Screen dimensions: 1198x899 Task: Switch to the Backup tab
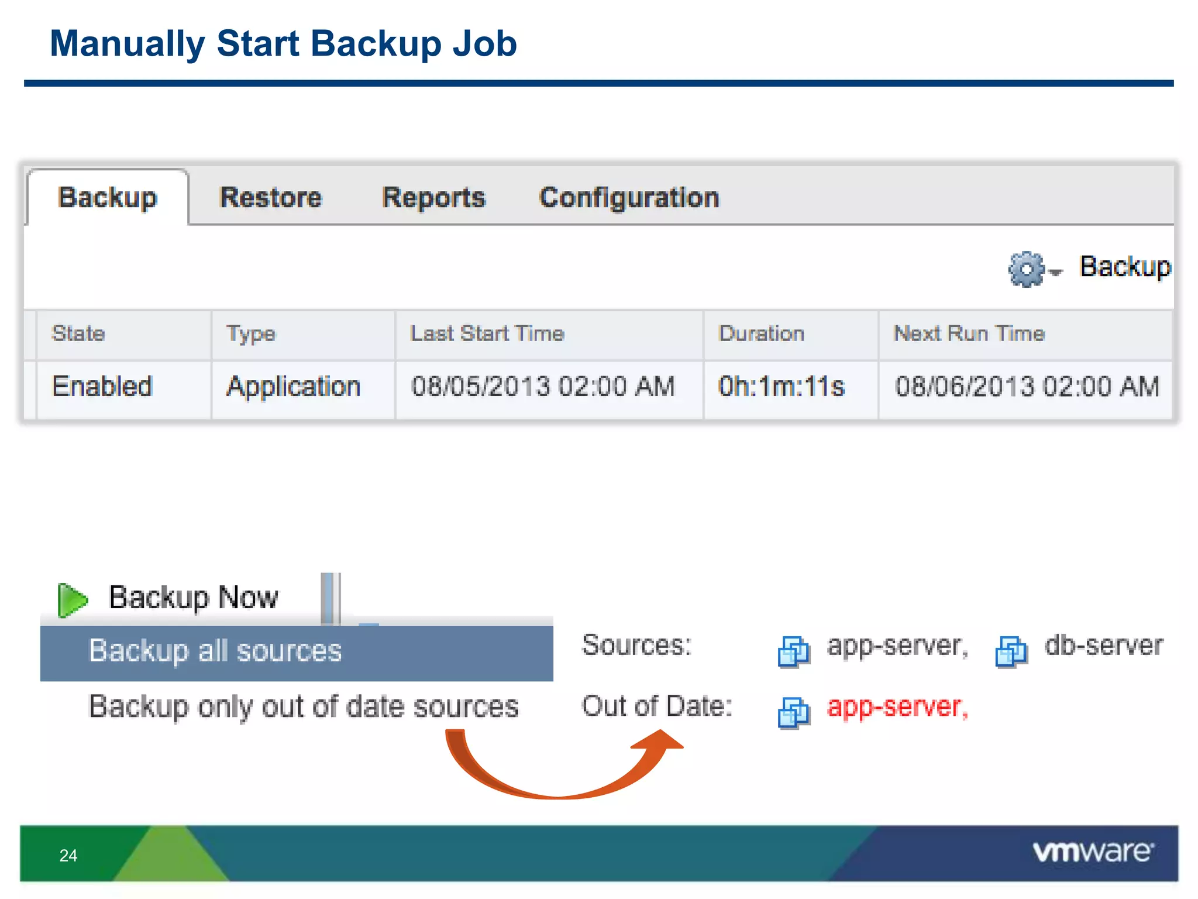point(108,197)
